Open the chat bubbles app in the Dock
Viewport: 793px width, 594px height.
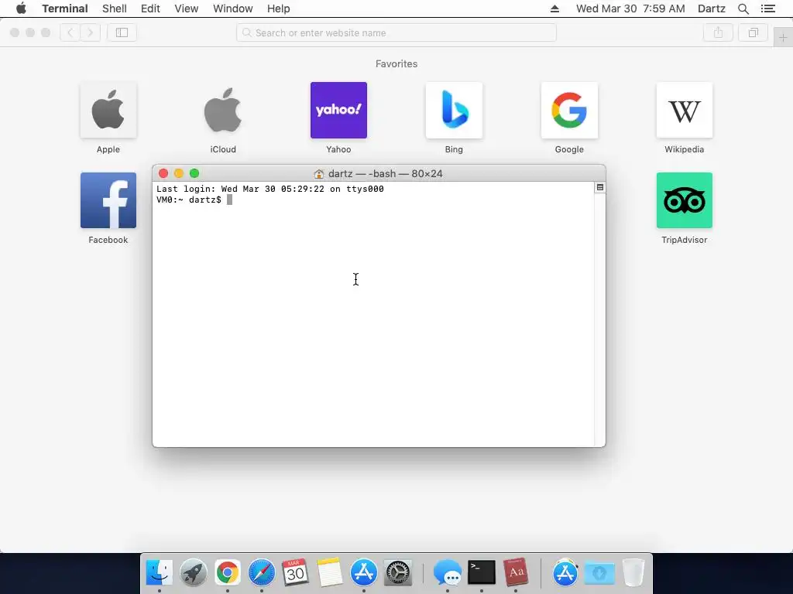coord(448,572)
